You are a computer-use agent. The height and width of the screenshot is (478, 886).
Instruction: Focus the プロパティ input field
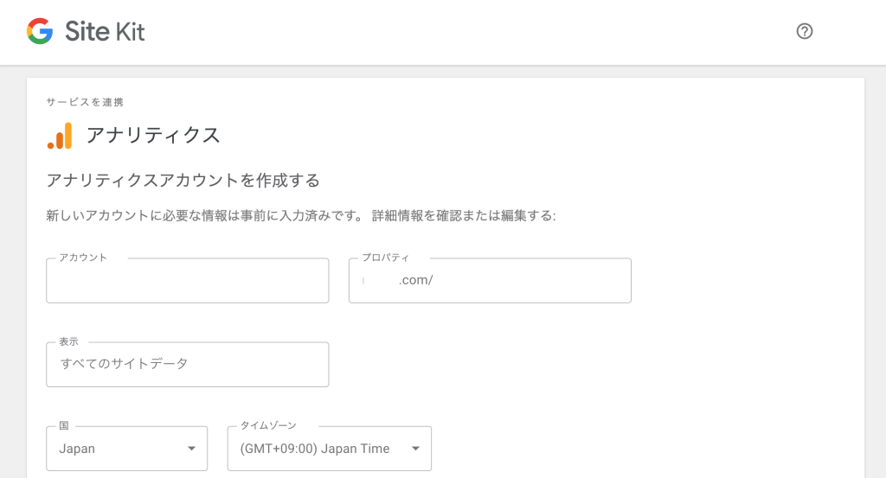tap(490, 280)
